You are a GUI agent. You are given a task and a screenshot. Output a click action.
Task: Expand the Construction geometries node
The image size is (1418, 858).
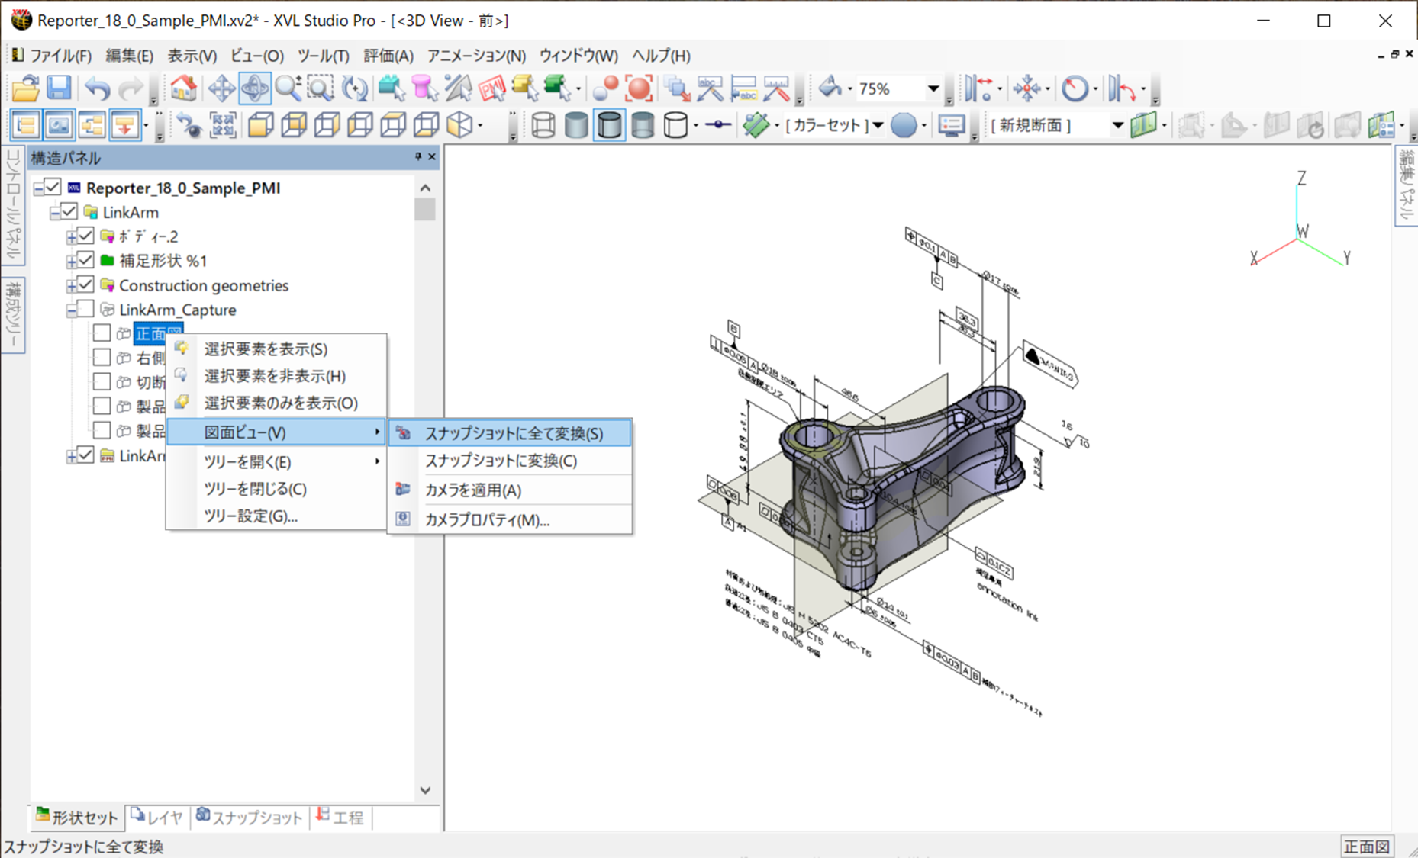tap(72, 286)
